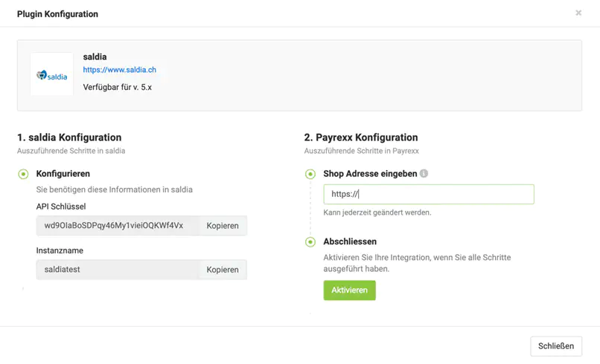Click the Shop Adresse eingeben step circle icon
Image resolution: width=600 pixels, height=364 pixels.
310,174
